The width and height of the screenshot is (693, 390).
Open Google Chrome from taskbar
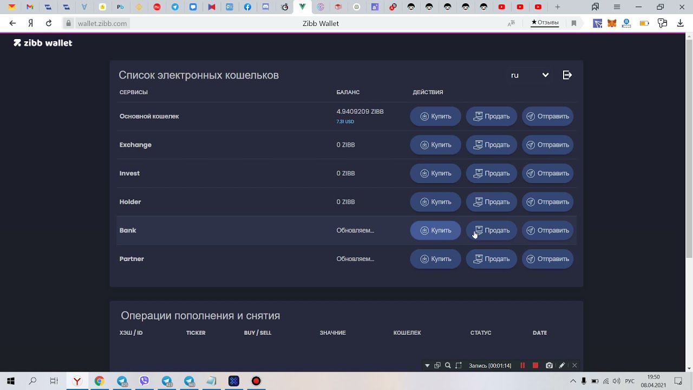pos(99,381)
